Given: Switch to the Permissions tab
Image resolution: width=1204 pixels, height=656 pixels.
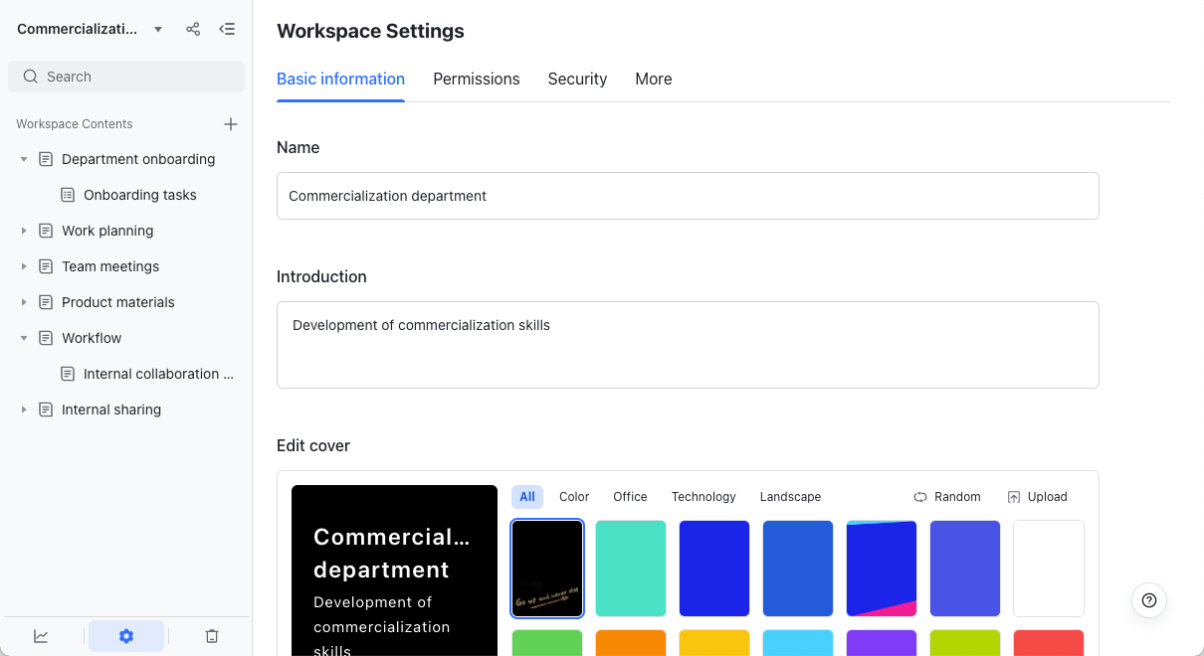Looking at the screenshot, I should (x=476, y=79).
